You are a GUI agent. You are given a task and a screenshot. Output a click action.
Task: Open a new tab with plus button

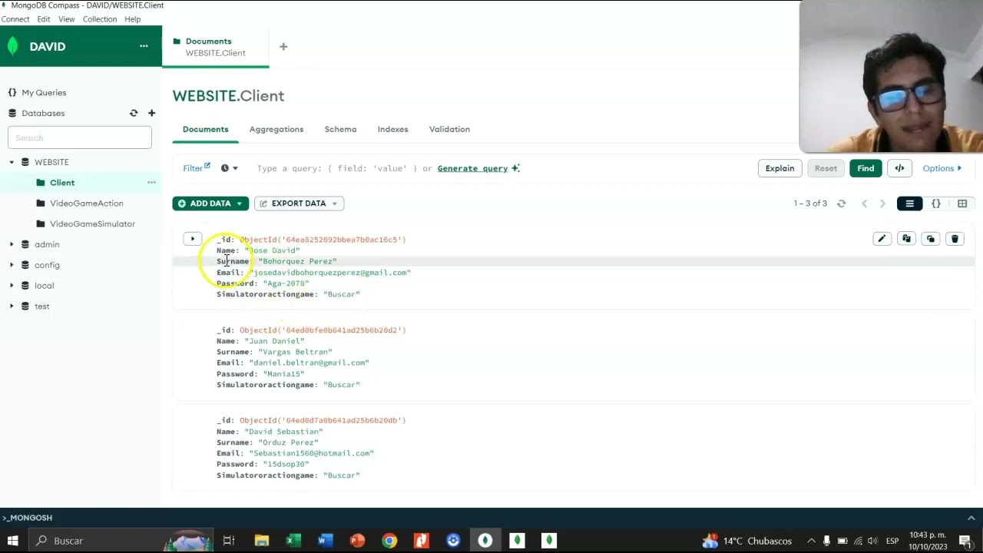(283, 47)
